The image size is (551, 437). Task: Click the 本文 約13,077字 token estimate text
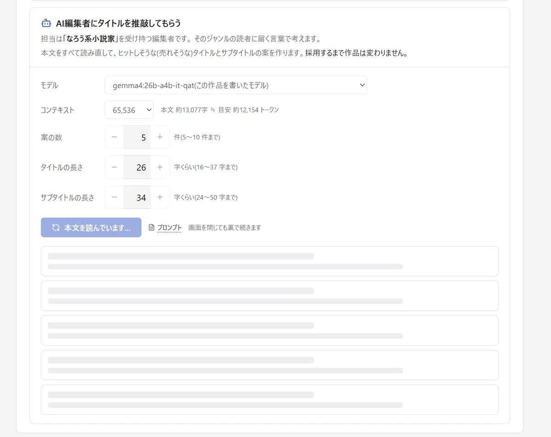[219, 110]
